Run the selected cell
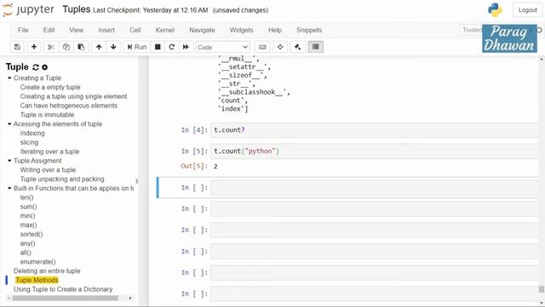 coord(137,47)
